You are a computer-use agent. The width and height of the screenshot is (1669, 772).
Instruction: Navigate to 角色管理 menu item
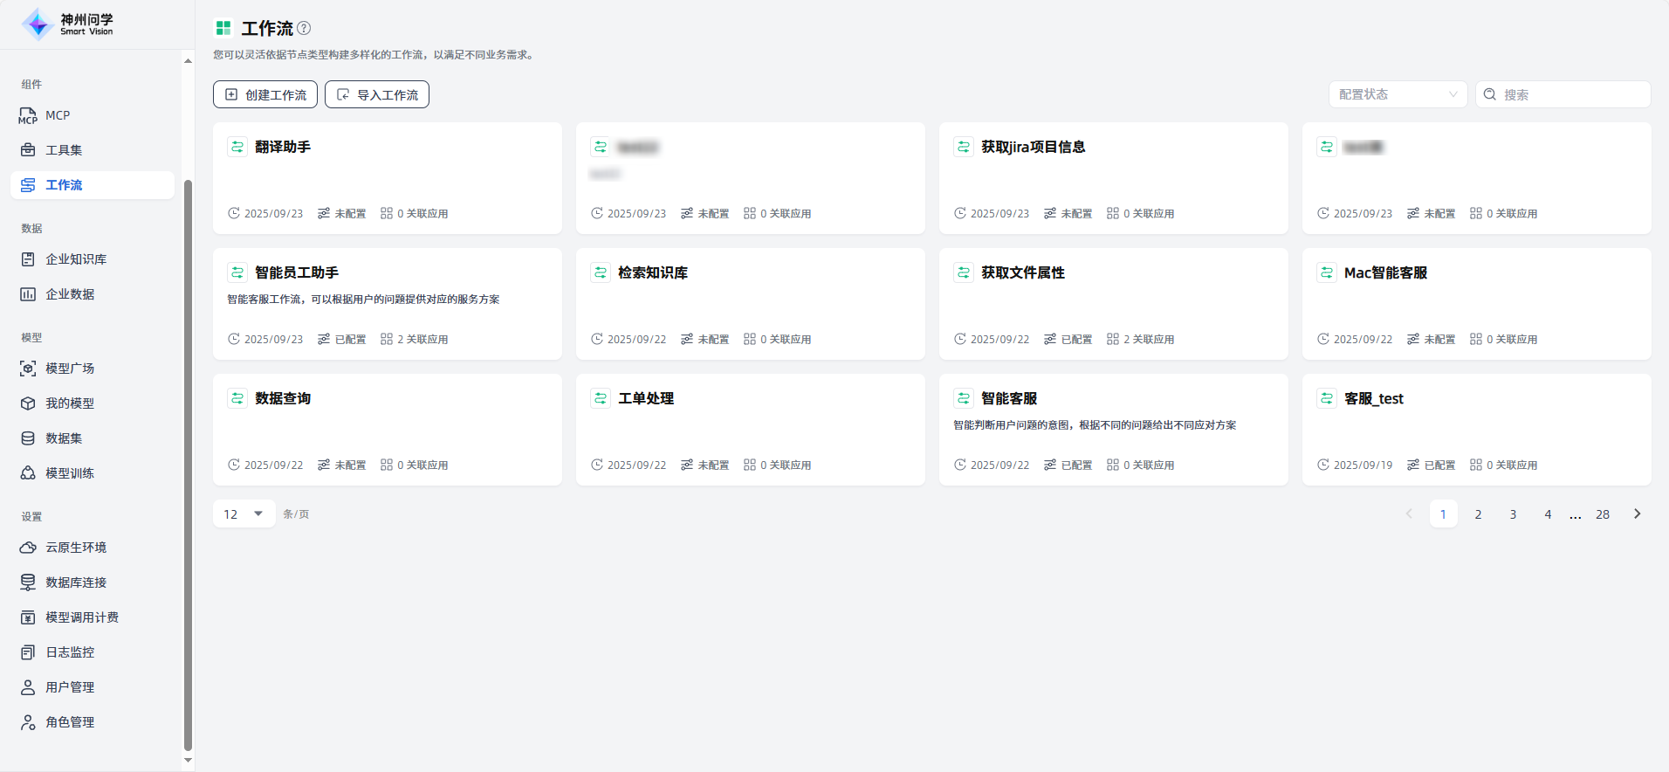[70, 722]
